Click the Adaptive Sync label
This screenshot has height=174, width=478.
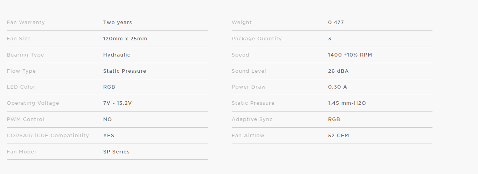[x=252, y=119]
